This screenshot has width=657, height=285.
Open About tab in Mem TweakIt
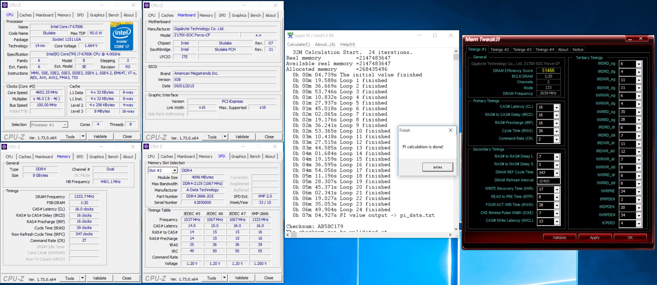[x=563, y=49]
